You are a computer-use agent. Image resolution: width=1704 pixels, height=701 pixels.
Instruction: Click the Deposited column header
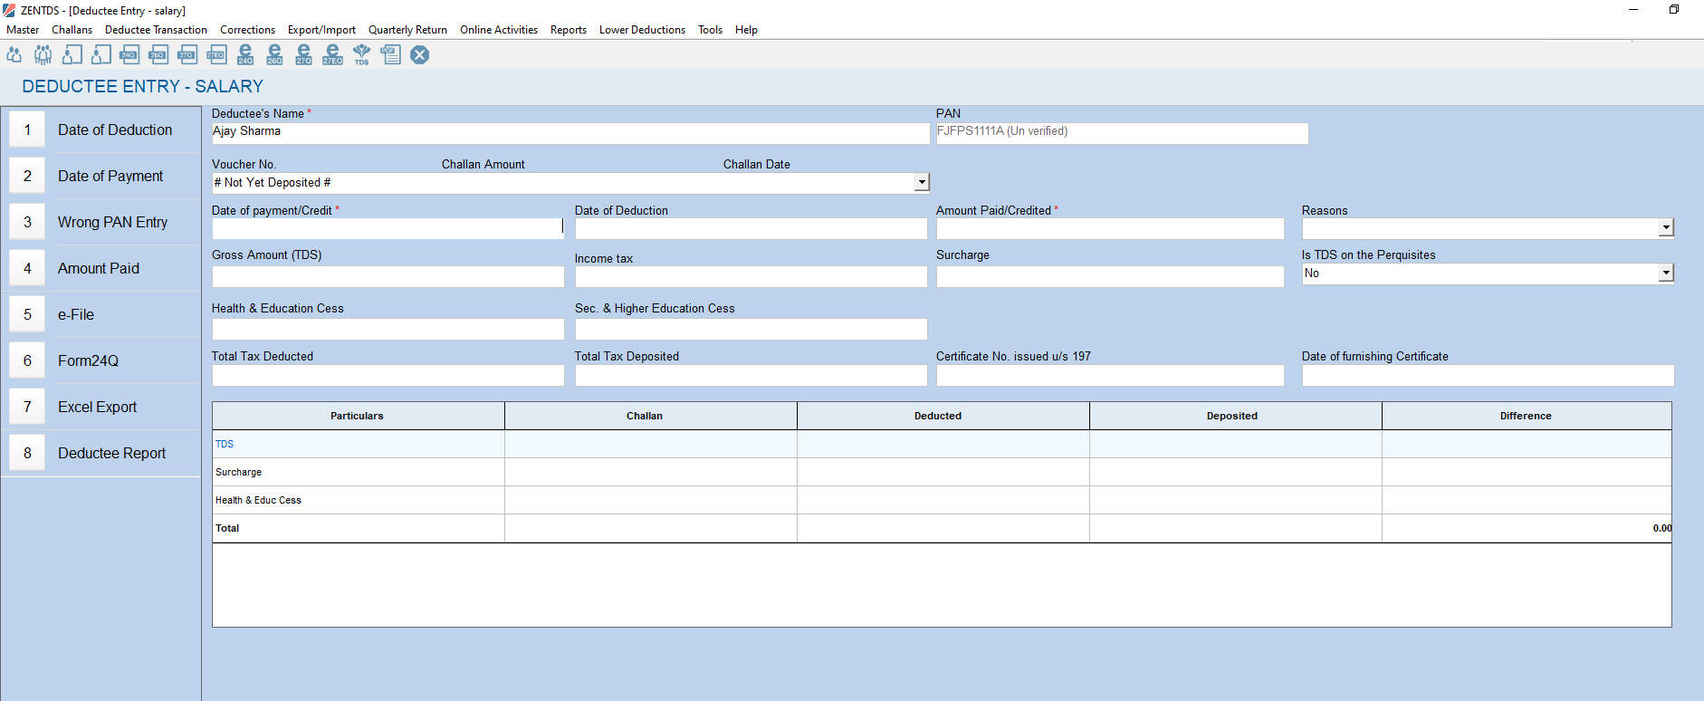1236,416
